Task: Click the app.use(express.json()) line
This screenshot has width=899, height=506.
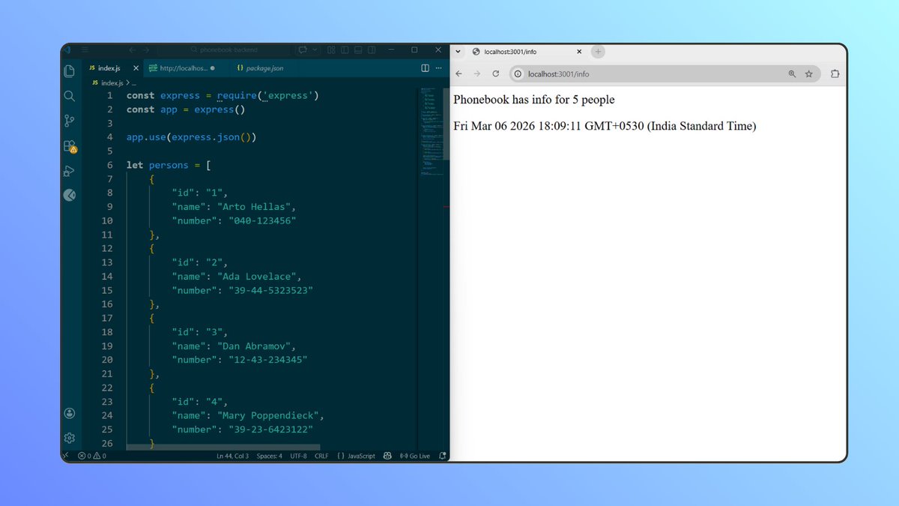Action: [192, 137]
